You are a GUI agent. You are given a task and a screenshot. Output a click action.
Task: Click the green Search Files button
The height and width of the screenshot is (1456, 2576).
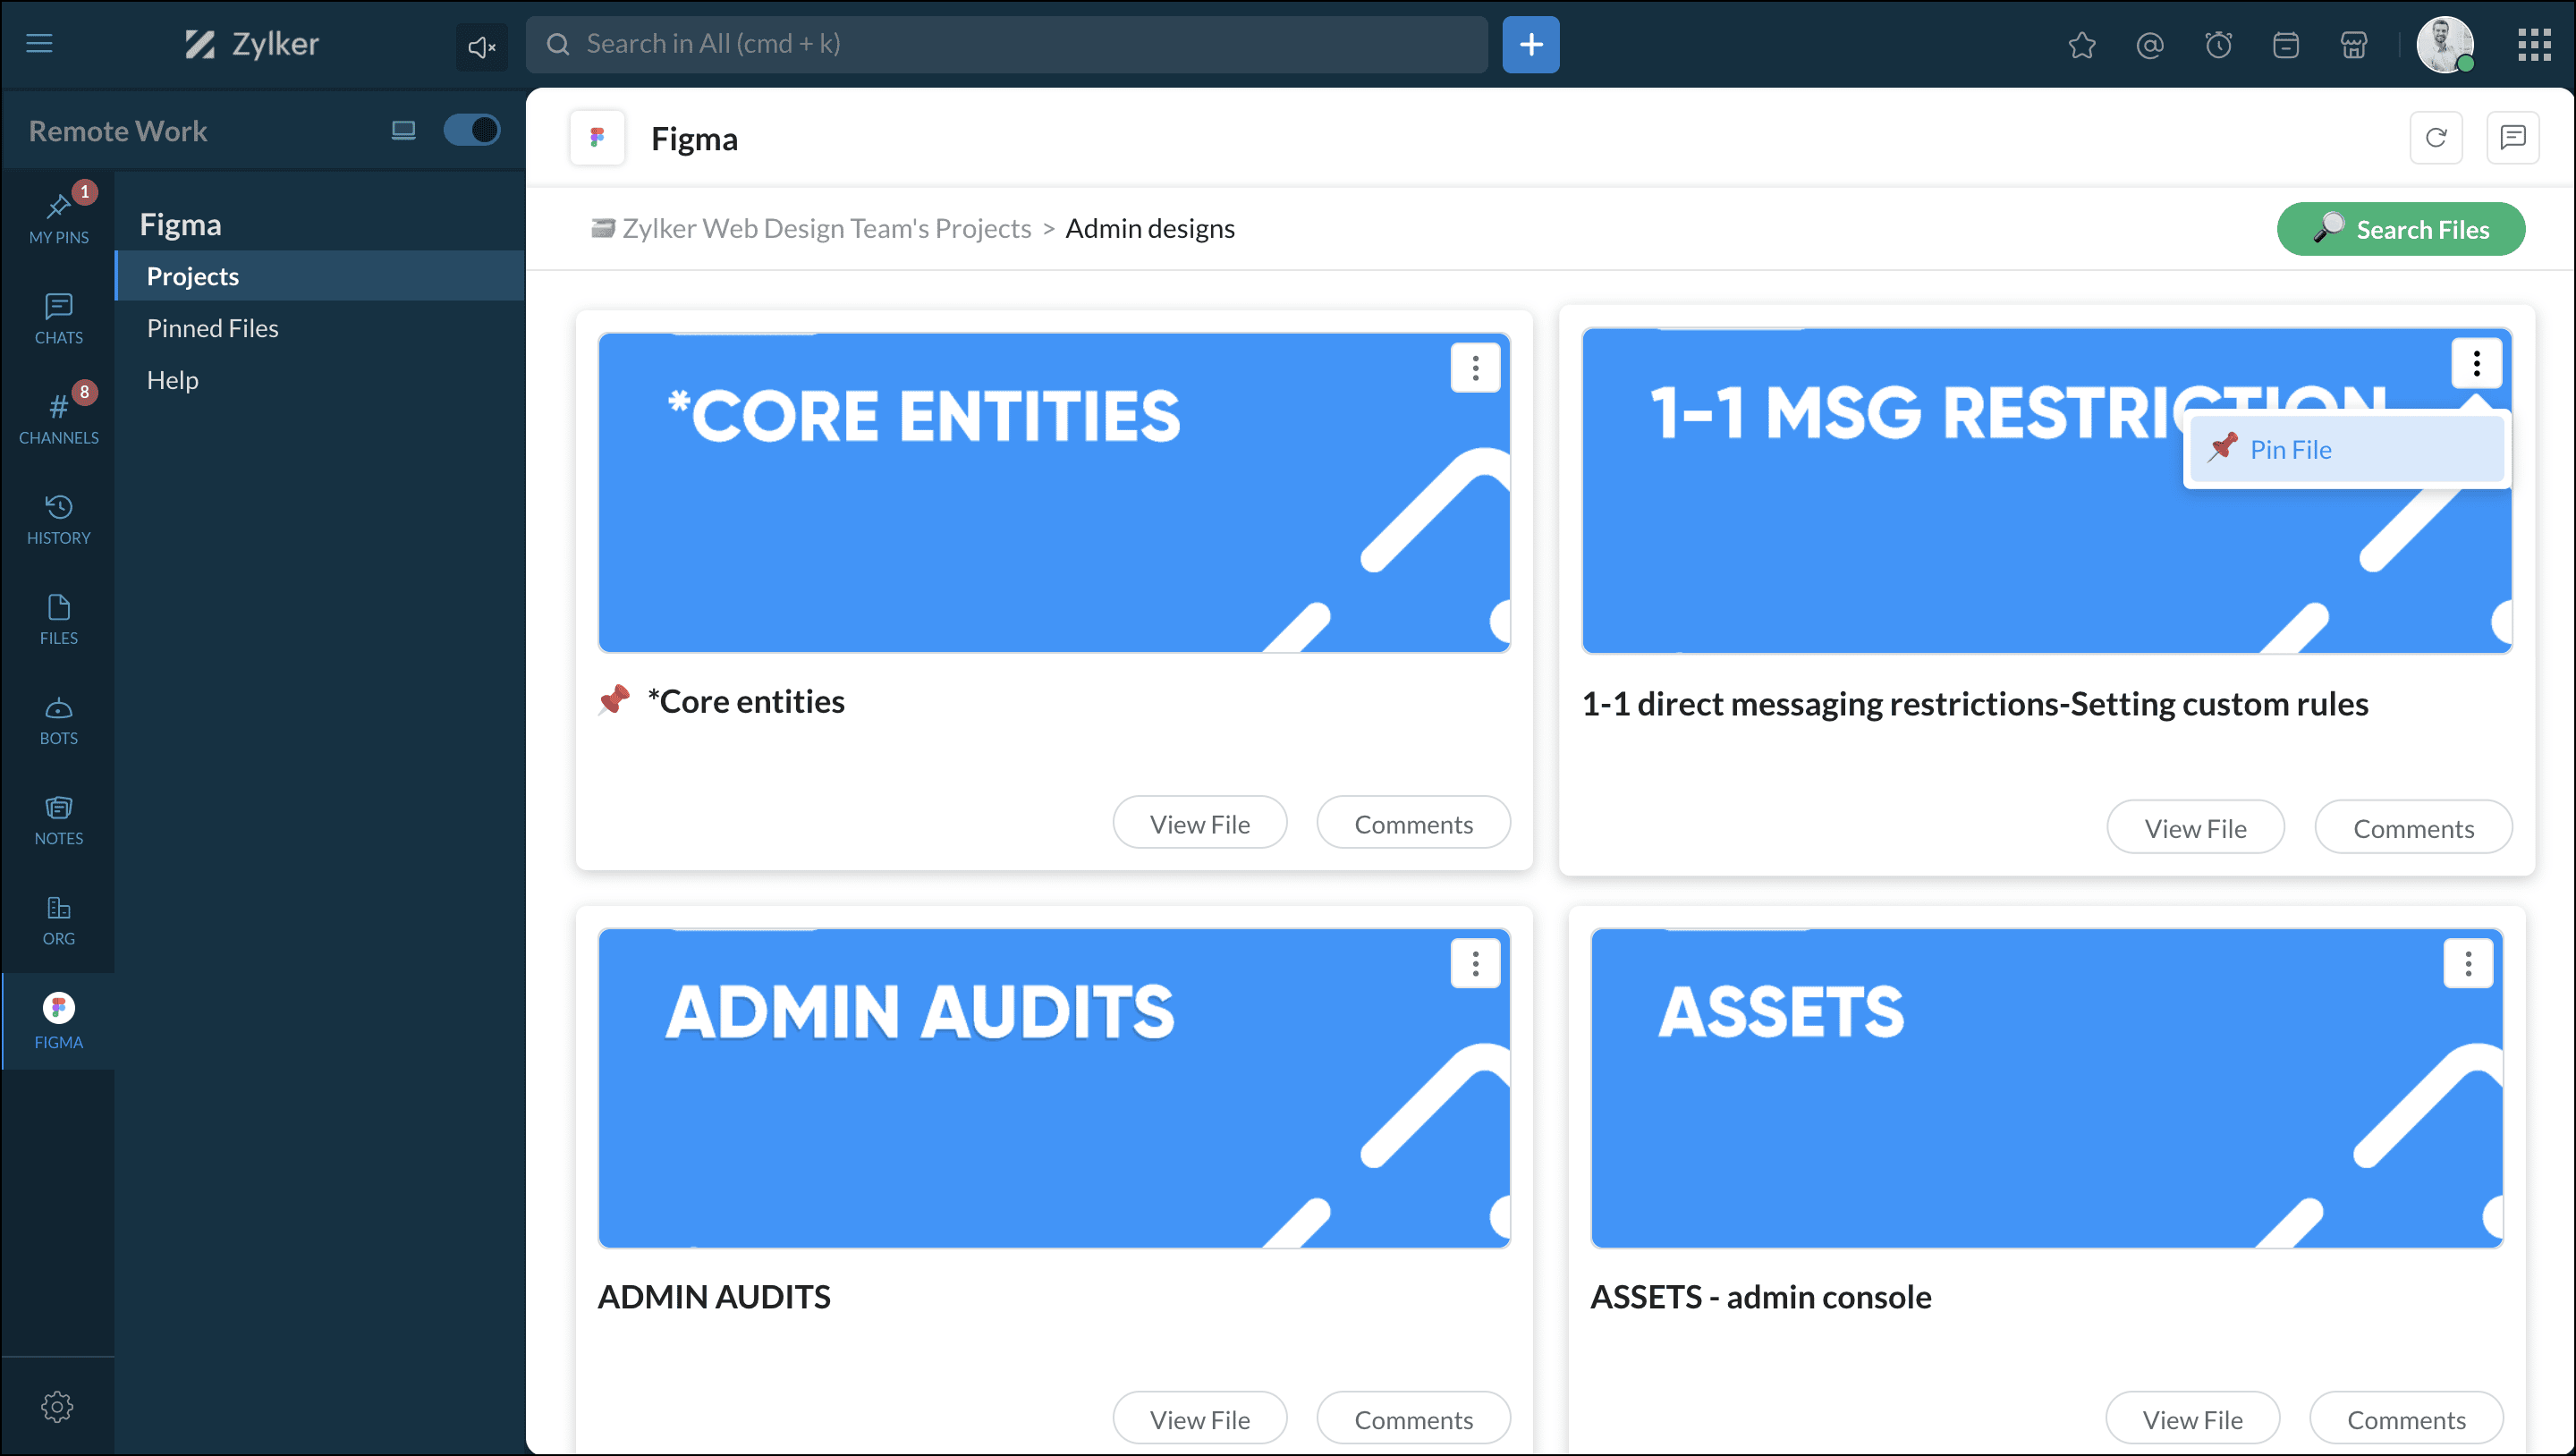(2400, 229)
